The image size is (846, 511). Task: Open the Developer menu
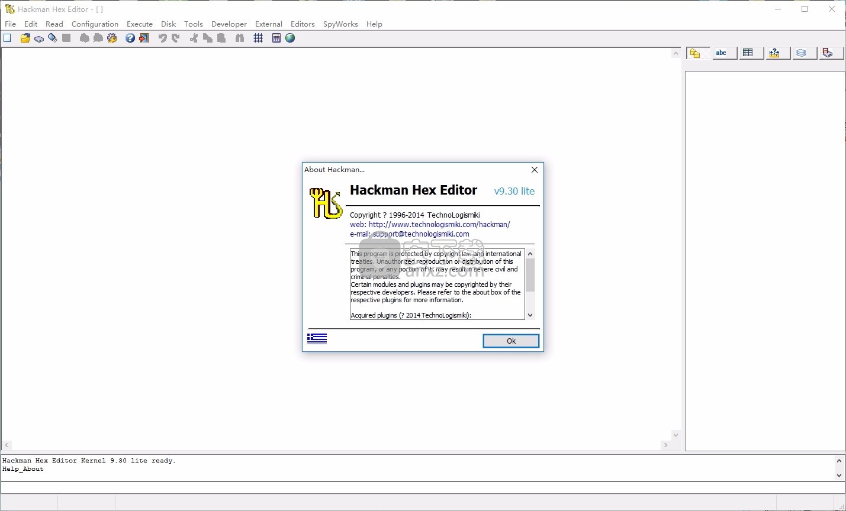pos(229,24)
